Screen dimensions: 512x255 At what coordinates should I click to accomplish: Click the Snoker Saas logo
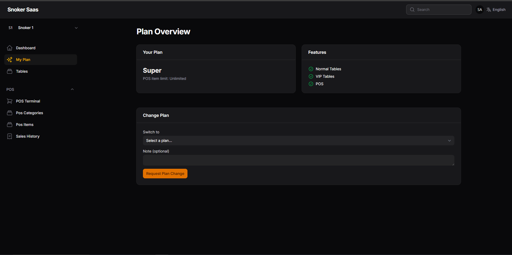(x=23, y=10)
